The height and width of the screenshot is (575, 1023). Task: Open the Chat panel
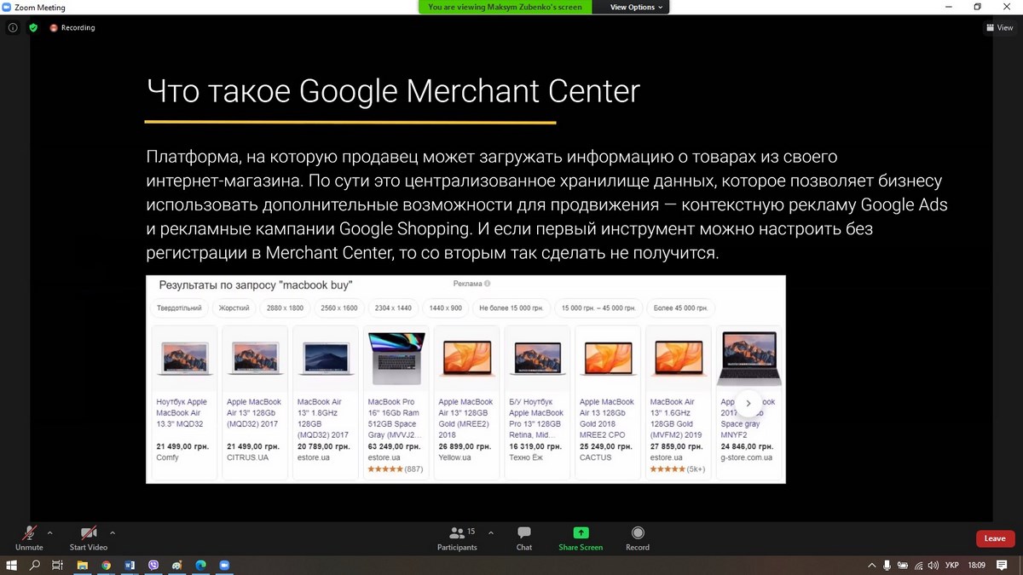tap(524, 538)
